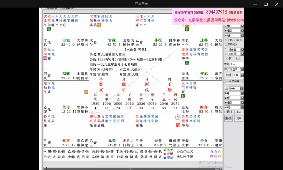Image resolution: width=283 pixels, height=170 pixels.
Task: Expand the 现代派盘式 chart style dropdown
Action: click(x=242, y=69)
